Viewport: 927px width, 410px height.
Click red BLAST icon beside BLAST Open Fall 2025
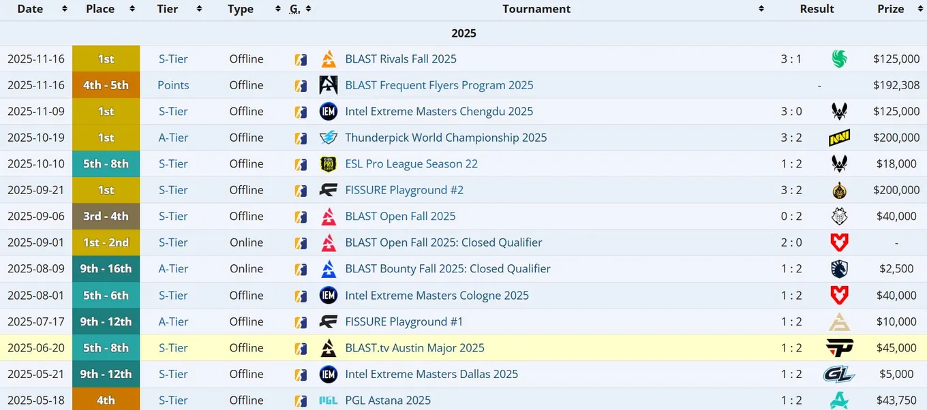click(x=329, y=216)
